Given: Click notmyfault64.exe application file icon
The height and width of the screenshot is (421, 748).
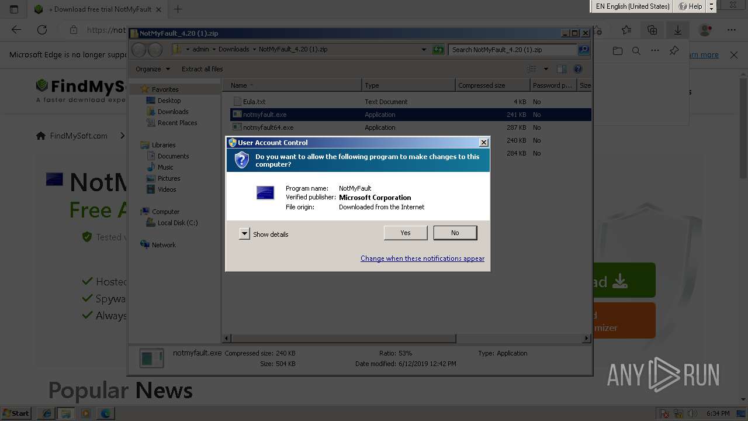Looking at the screenshot, I should pos(237,127).
